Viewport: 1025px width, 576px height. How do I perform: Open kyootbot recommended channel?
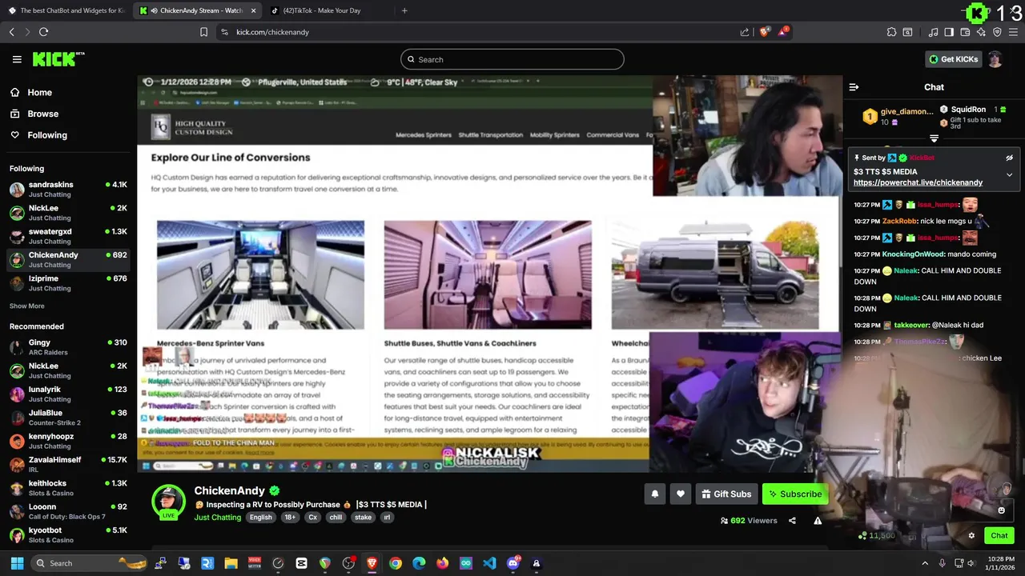click(x=68, y=534)
